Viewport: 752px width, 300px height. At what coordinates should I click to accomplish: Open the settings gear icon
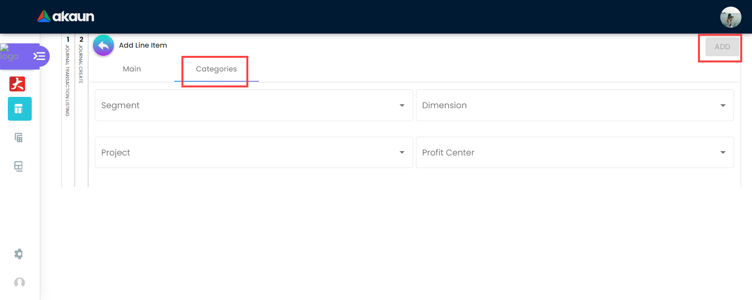[18, 254]
